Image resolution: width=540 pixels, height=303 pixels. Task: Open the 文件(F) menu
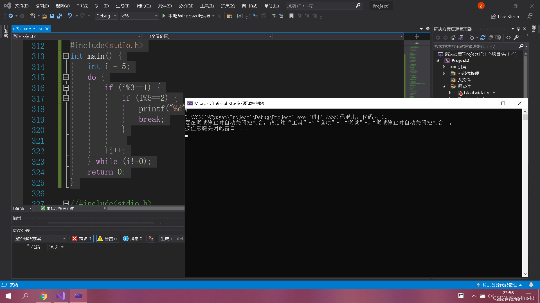pos(22,6)
